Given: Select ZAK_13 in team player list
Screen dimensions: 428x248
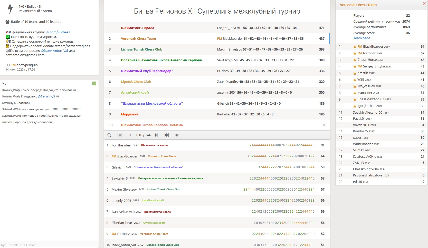Looking at the screenshot, I should [382, 163].
